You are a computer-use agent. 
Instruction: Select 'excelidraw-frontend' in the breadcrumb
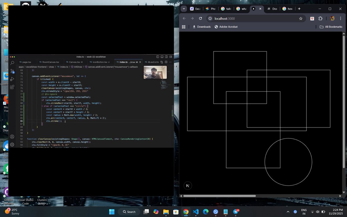pyautogui.click(x=36, y=67)
